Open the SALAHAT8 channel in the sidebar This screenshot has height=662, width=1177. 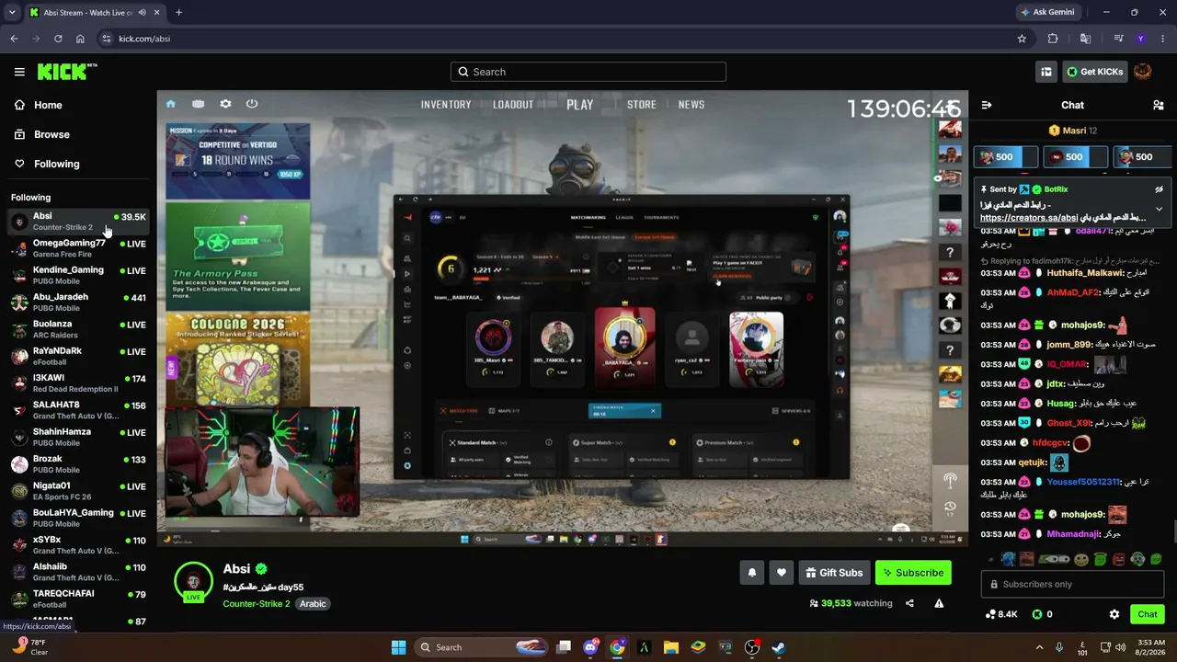pos(78,410)
